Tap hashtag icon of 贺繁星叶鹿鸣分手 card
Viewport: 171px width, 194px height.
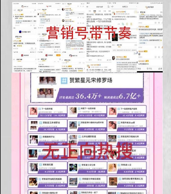click(40, 193)
